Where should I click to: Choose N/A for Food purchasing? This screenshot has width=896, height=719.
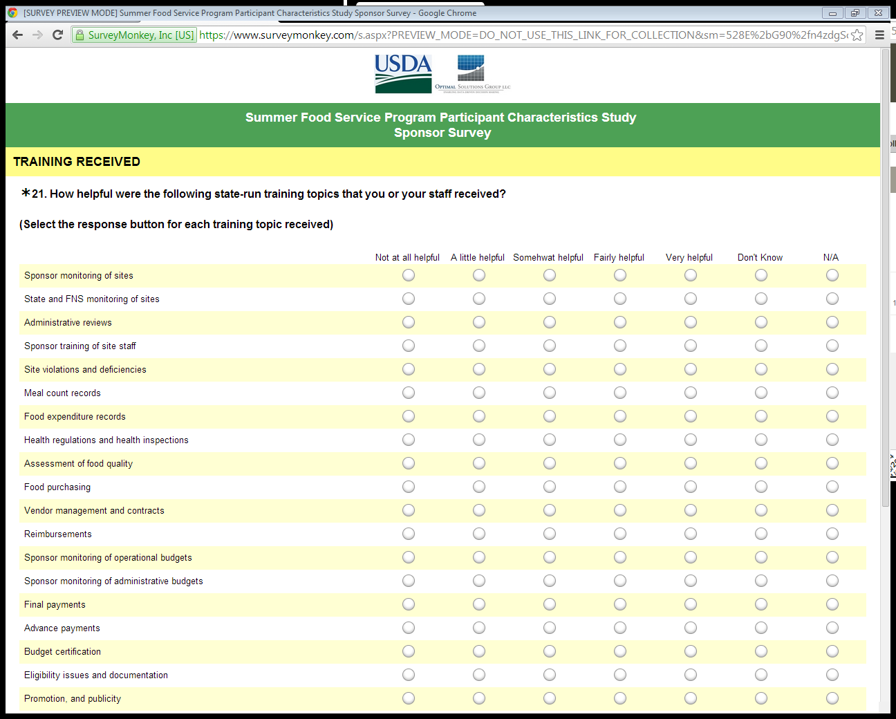[x=832, y=487]
